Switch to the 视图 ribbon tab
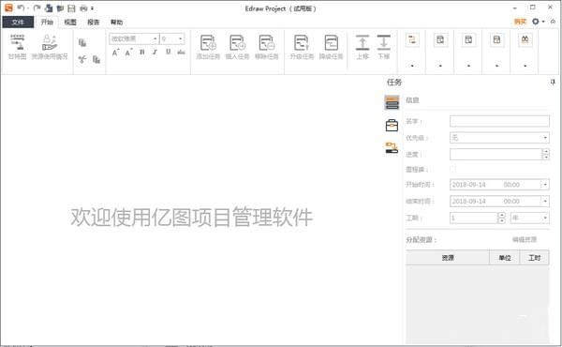The height and width of the screenshot is (347, 562). (x=70, y=22)
